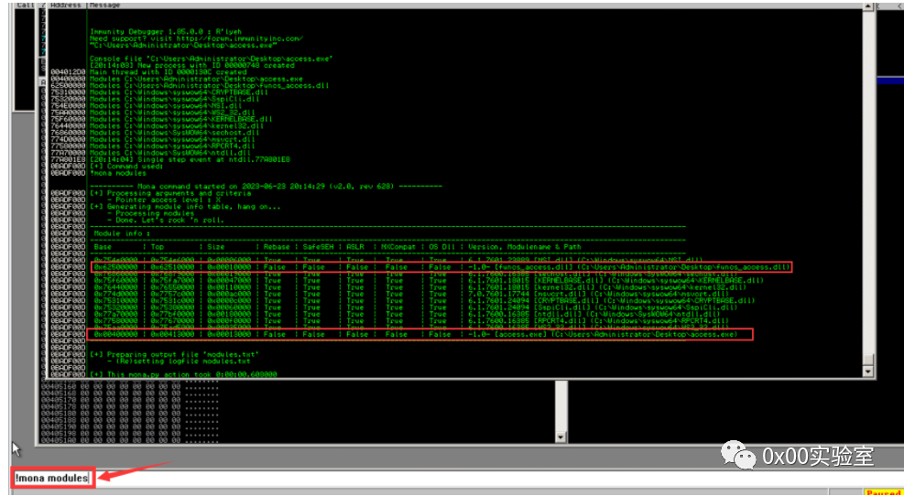The image size is (904, 496).
Task: Click the "Single step event at ntdll" line
Action: 190,159
